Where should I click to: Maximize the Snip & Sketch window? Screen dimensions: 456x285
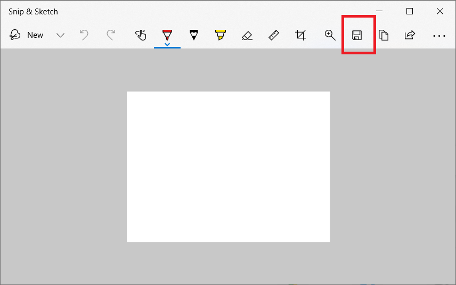pyautogui.click(x=410, y=11)
